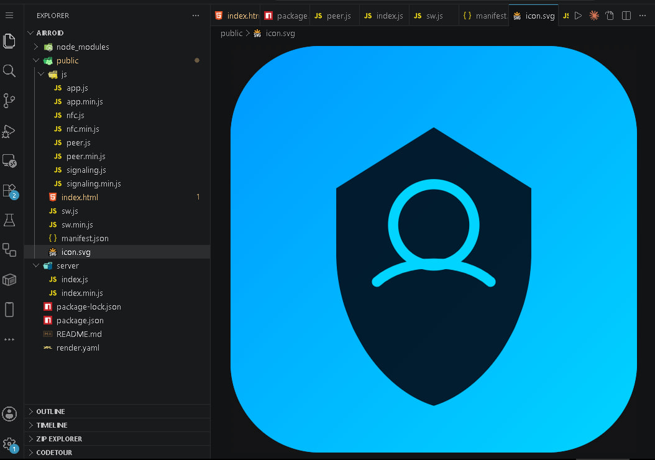Open package.json in the file tree
The image size is (655, 460).
[x=117, y=321]
